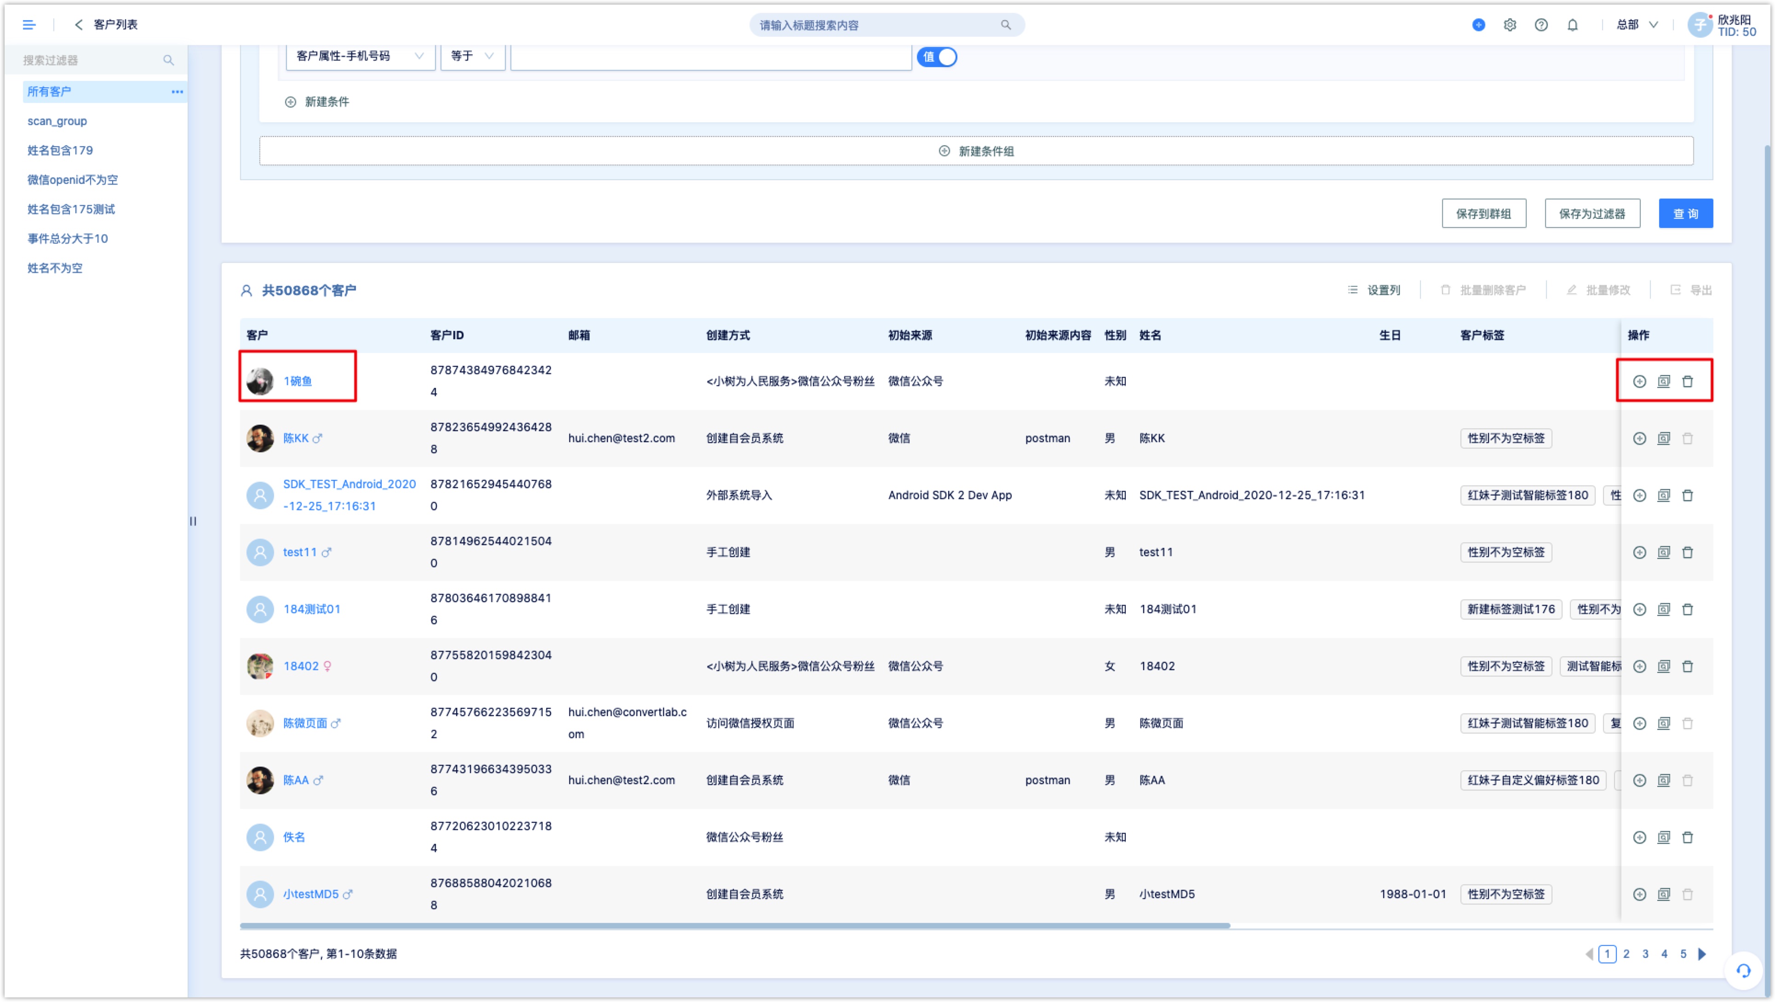Click the next page arrow
The image size is (1775, 1002).
tap(1702, 955)
